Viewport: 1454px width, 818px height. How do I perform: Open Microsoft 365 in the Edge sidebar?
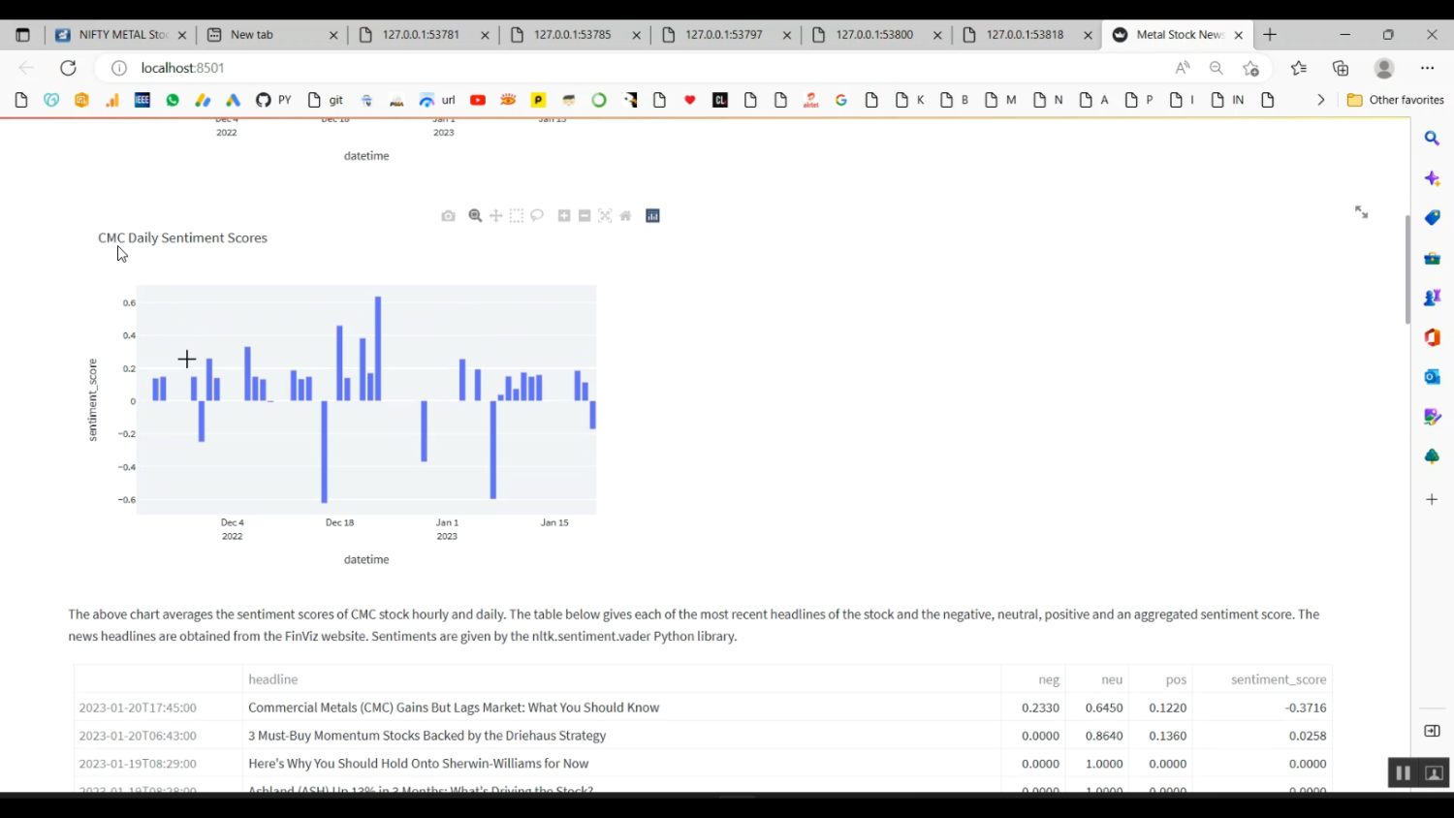point(1432,337)
